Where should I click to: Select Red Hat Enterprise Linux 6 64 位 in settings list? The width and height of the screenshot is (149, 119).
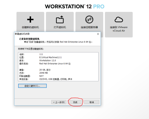[55, 64]
